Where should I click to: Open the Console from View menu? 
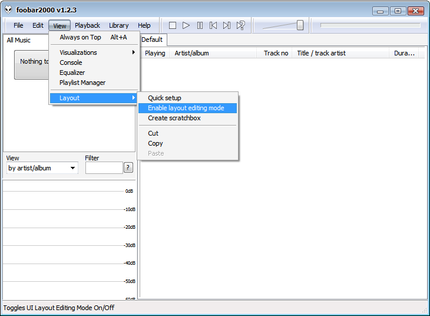pos(94,62)
